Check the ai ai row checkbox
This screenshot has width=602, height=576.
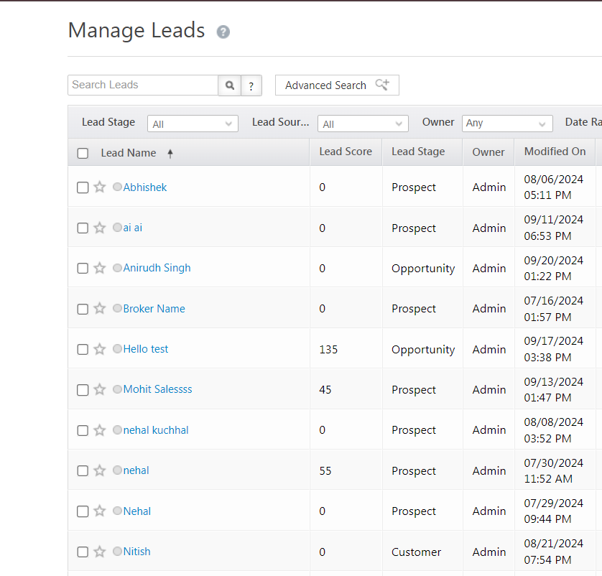(x=83, y=228)
